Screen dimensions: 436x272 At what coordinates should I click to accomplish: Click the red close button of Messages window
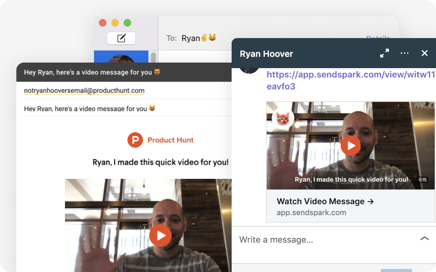[103, 23]
